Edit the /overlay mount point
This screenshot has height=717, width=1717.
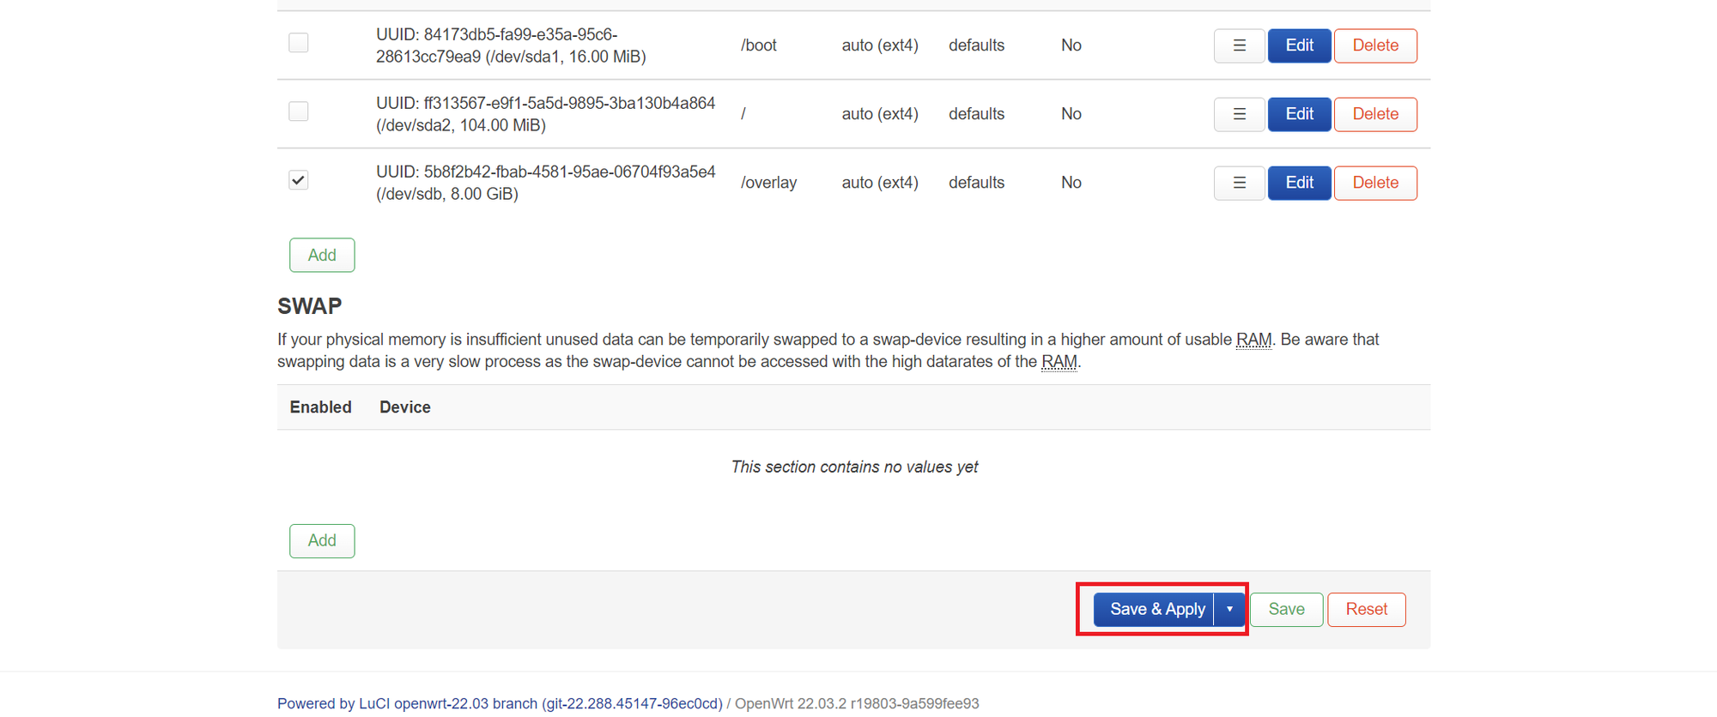tap(1299, 183)
